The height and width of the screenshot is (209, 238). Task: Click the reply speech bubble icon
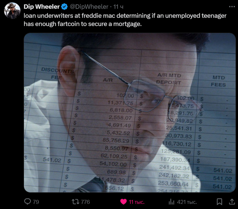pyautogui.click(x=28, y=201)
